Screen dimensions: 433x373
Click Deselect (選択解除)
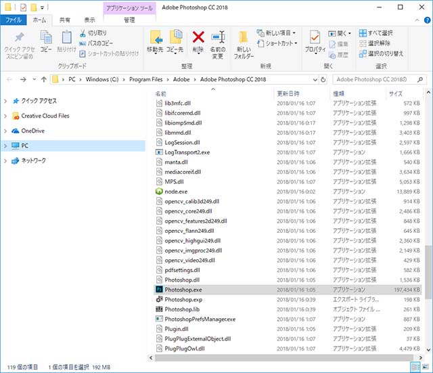[x=375, y=43]
